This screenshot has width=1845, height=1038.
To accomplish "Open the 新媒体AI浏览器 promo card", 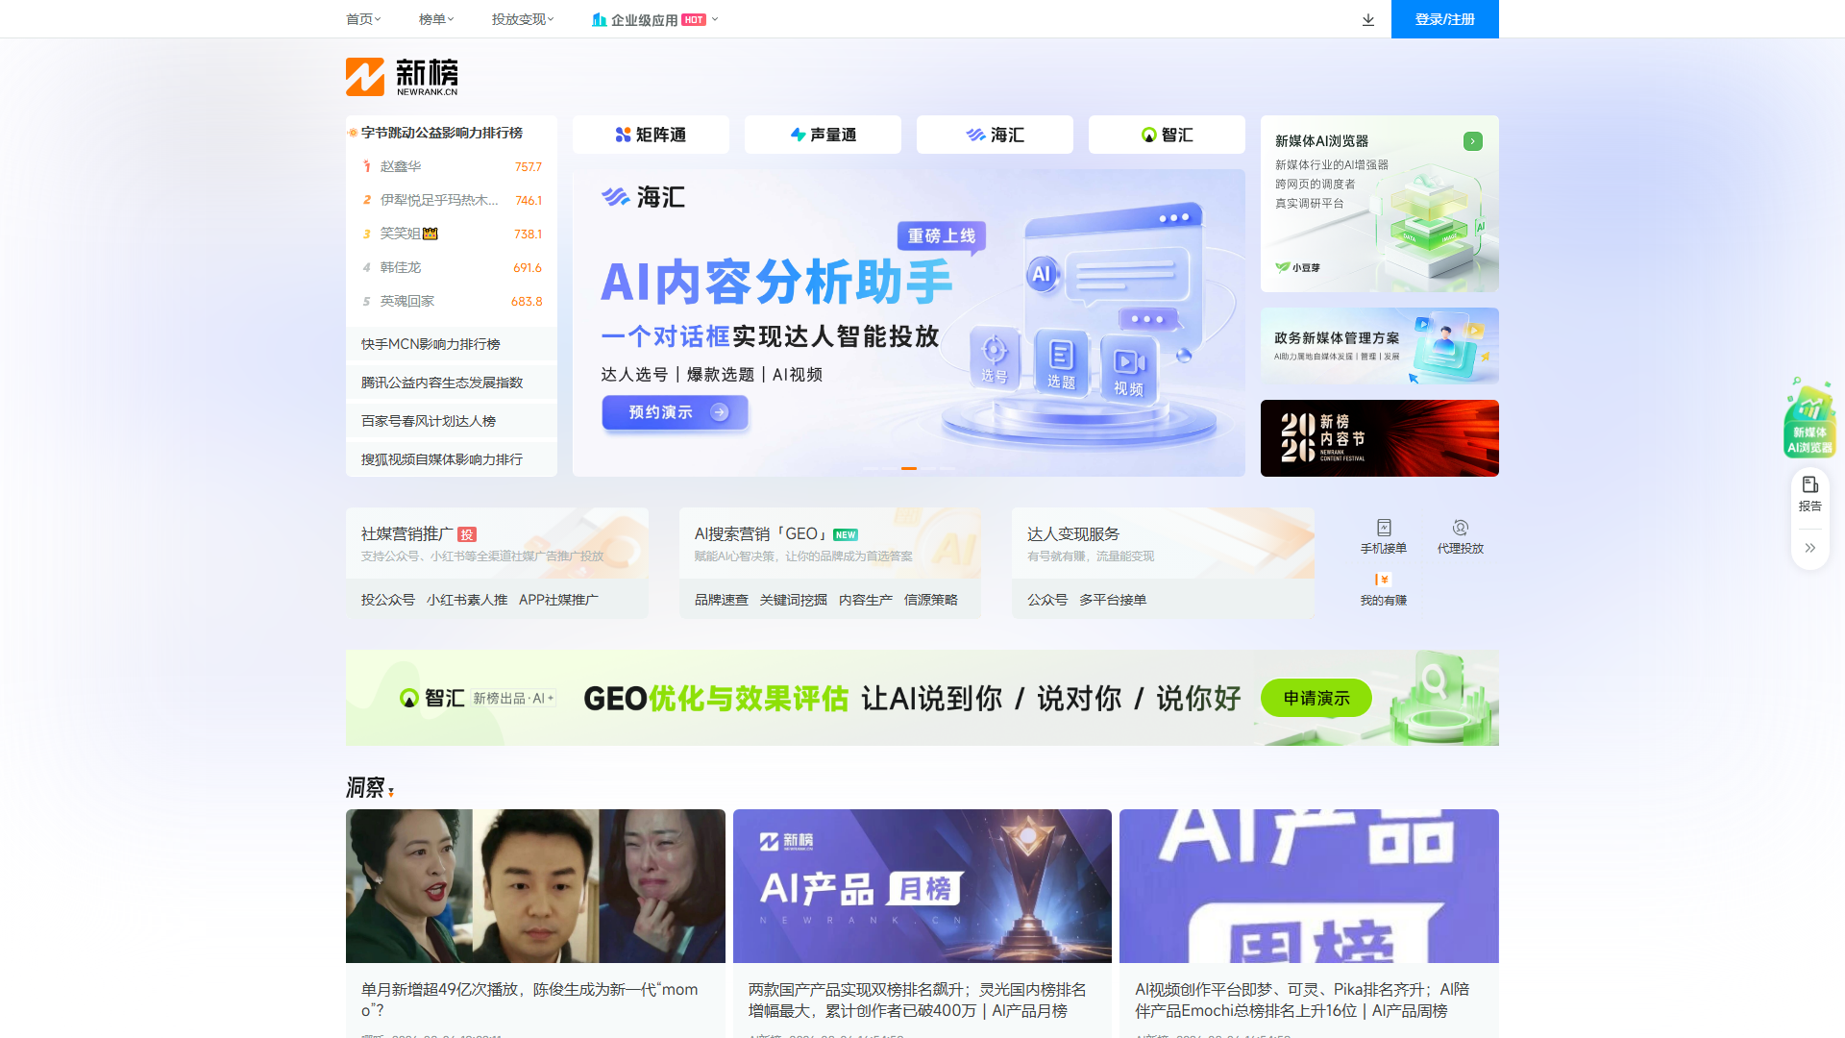I will (1380, 204).
